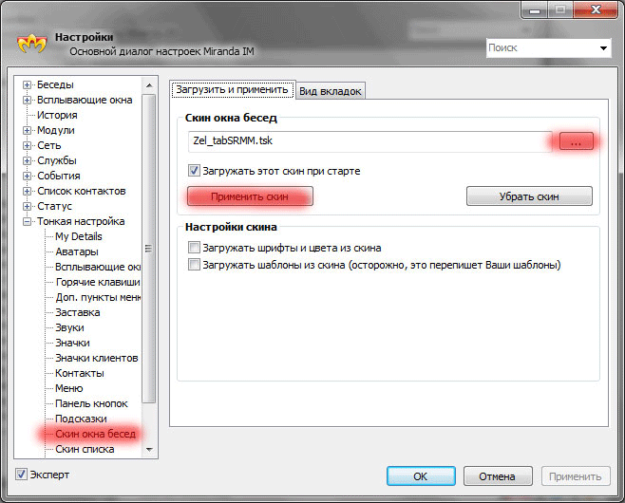
Task: Select 'Заставка' tree item
Action: click(x=77, y=312)
